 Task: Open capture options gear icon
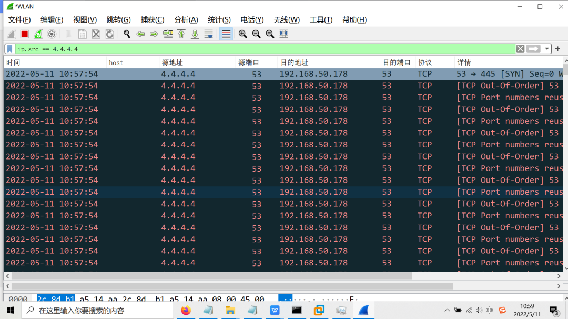coord(52,34)
